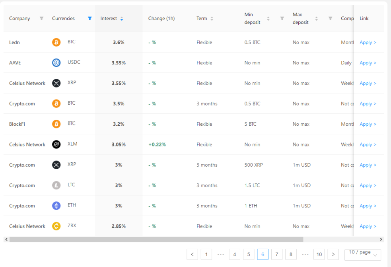Viewport: 391px width, 267px height.
Task: Click the ZRX currency label
Action: pos(72,226)
